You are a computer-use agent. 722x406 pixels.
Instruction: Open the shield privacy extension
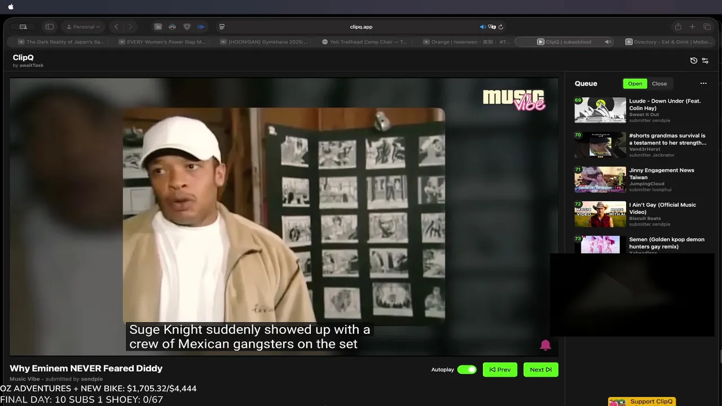tap(187, 27)
